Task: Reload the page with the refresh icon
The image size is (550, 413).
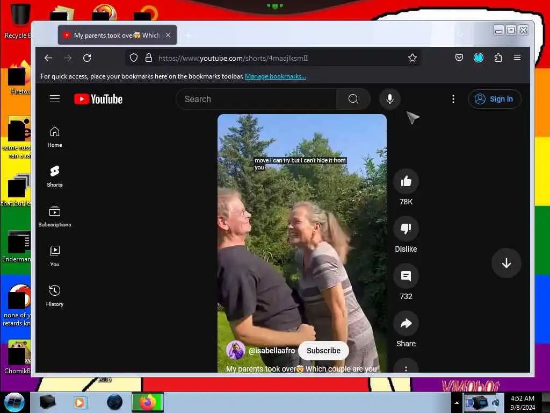Action: click(87, 58)
